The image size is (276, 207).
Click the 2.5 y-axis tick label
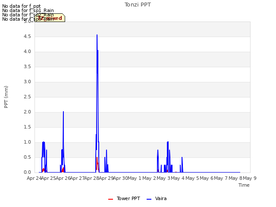pos(27,97)
